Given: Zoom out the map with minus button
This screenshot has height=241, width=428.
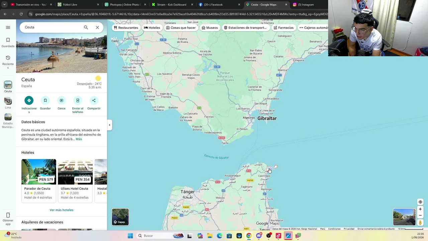Looking at the screenshot, I should pos(420,216).
